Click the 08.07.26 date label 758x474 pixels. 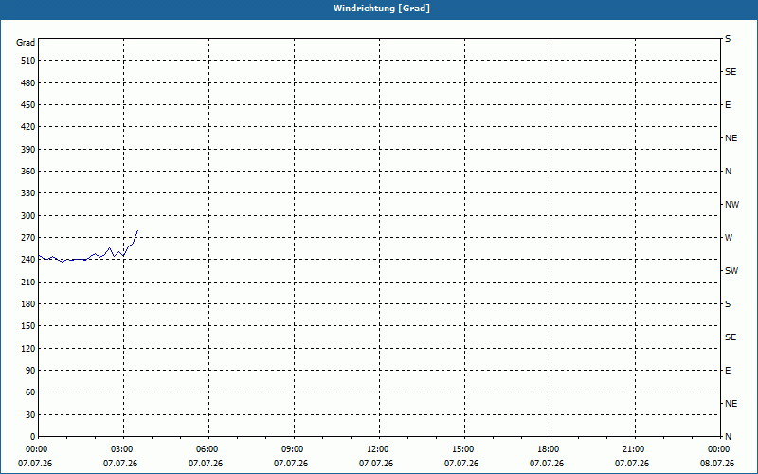pos(717,464)
